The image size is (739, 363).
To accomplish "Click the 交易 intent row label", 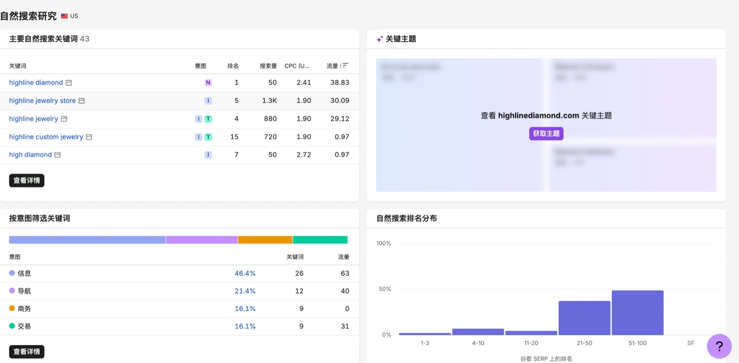I will click(24, 326).
